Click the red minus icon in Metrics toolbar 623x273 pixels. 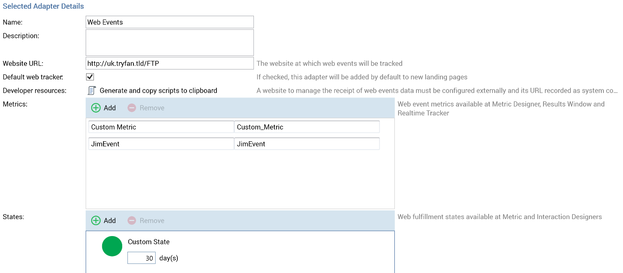tap(132, 108)
